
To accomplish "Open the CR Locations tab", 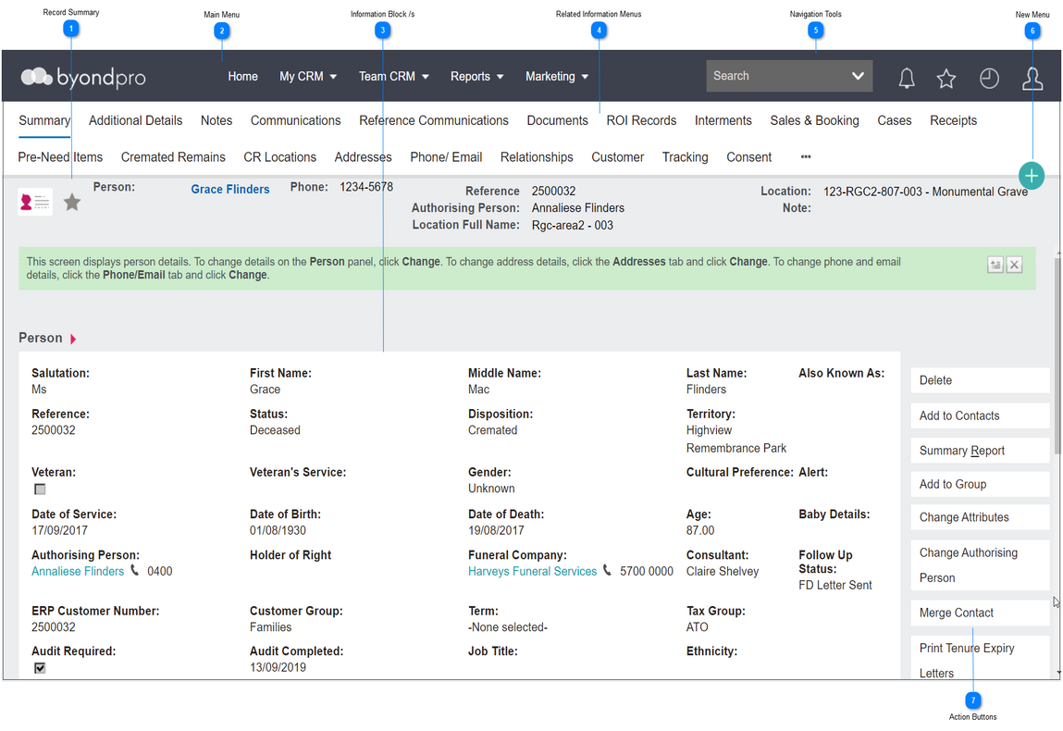I will point(280,157).
